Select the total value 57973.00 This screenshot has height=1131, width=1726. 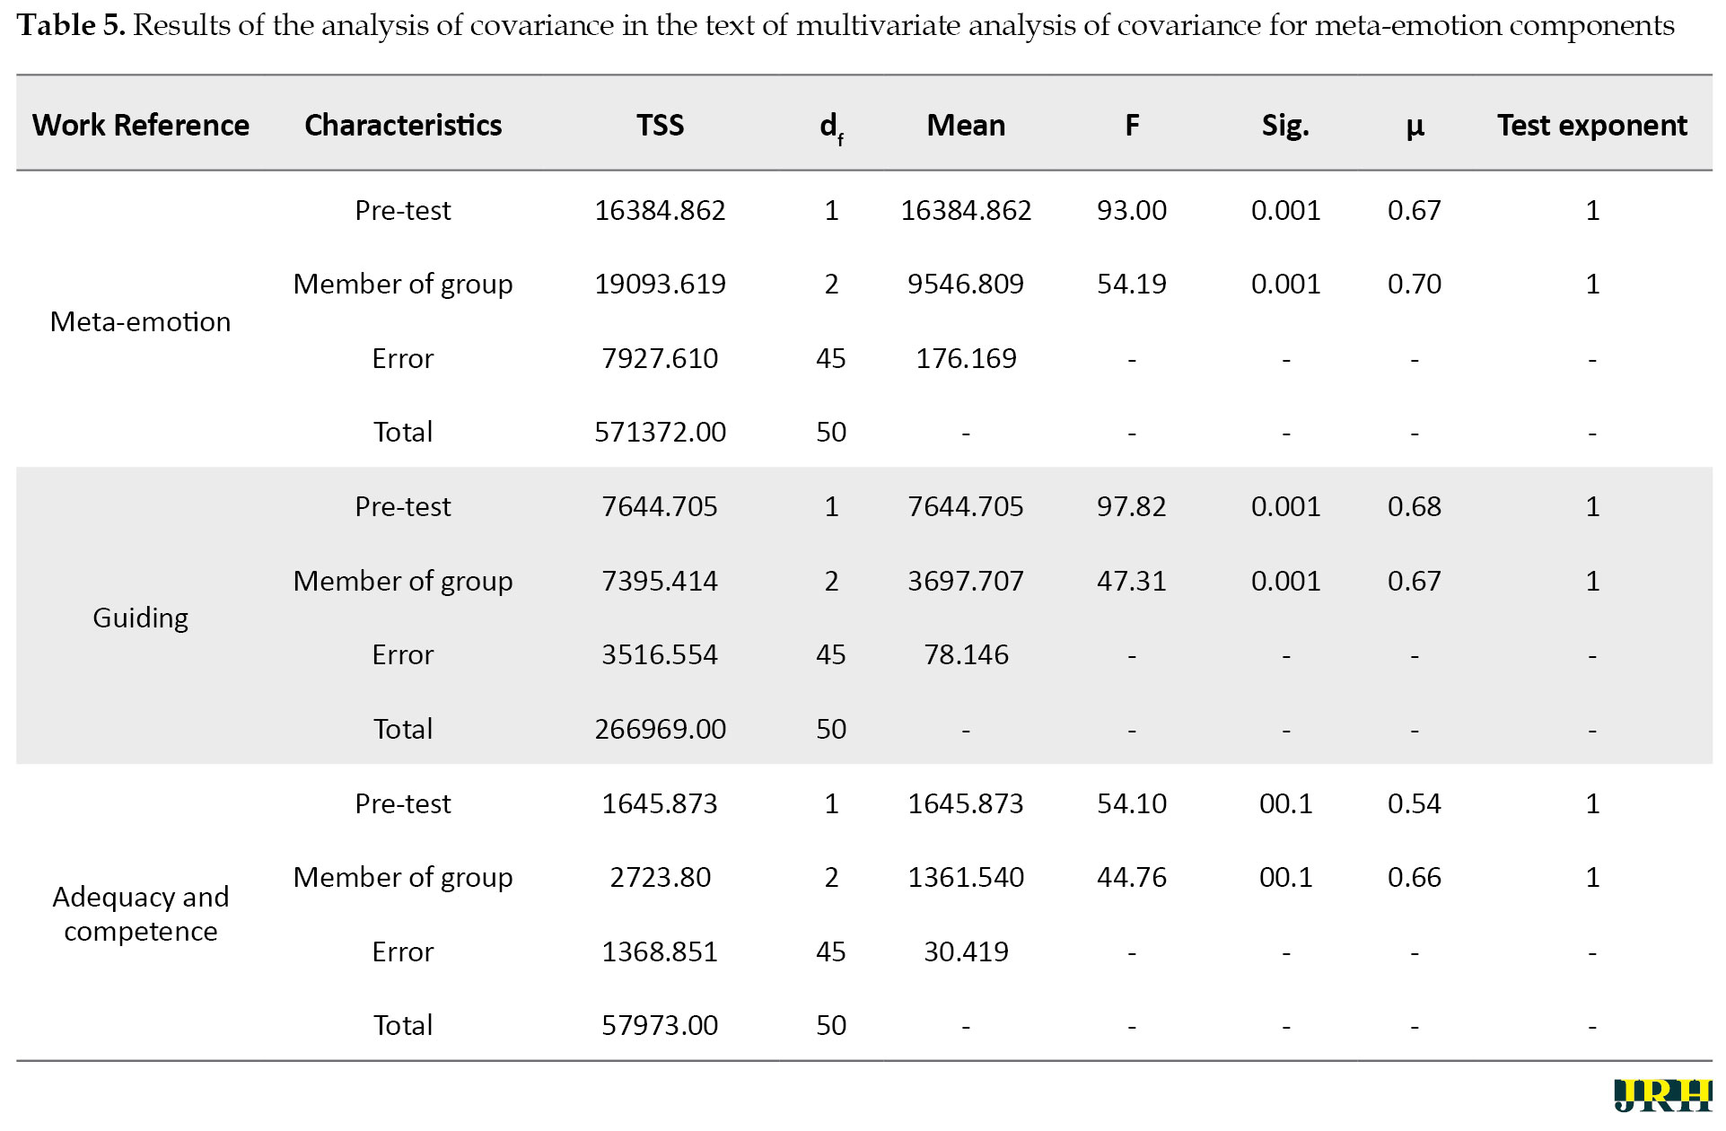coord(660,1025)
